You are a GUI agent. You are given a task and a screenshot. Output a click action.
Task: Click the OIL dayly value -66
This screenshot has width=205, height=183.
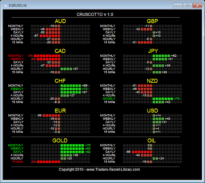[128, 152]
